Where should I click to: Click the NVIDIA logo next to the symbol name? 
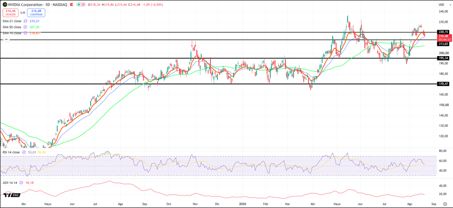click(x=5, y=4)
